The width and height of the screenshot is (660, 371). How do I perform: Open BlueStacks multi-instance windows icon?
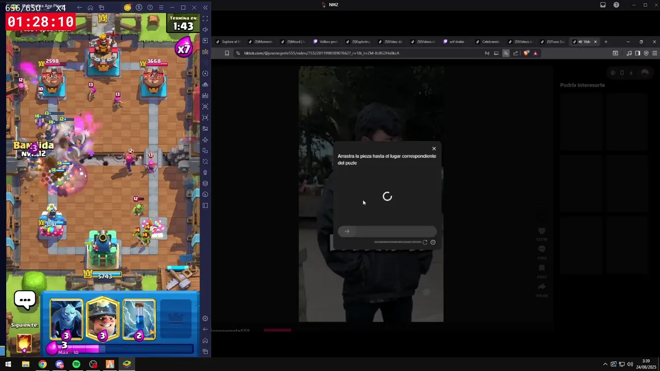point(102,8)
